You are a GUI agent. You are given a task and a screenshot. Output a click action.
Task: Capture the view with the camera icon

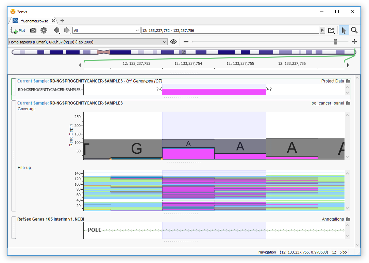click(33, 30)
